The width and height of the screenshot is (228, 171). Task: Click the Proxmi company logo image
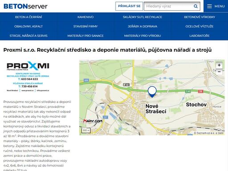coord(28,77)
